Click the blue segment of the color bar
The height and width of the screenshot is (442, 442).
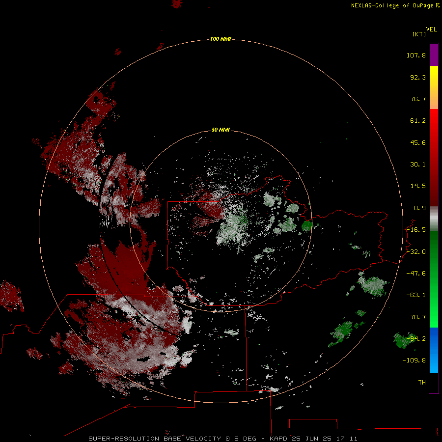pos(434,350)
